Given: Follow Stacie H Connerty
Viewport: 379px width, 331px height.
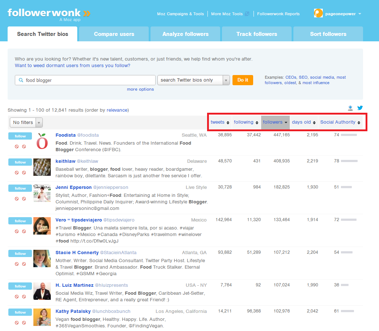Looking at the screenshot, I should click(20, 253).
